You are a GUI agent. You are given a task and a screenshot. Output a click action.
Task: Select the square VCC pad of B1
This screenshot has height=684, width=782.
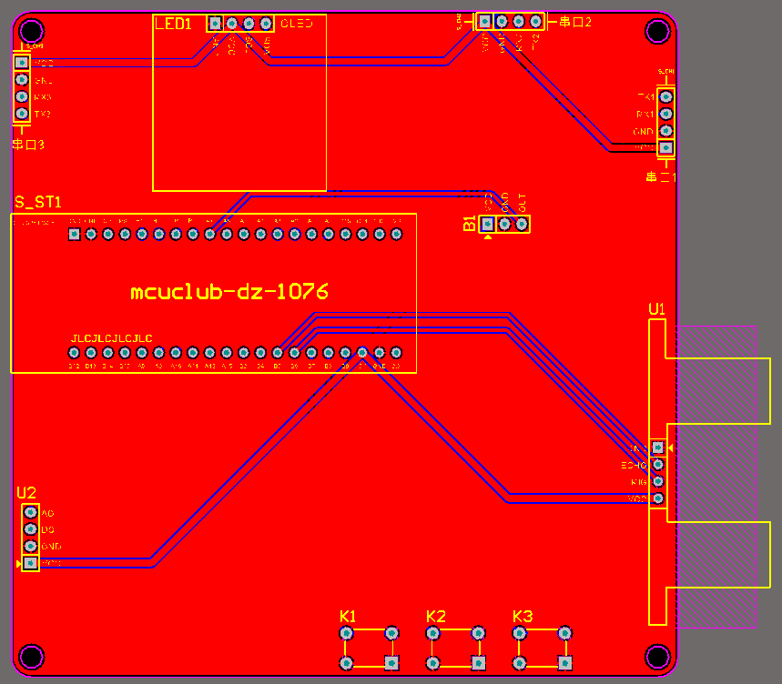coord(488,224)
